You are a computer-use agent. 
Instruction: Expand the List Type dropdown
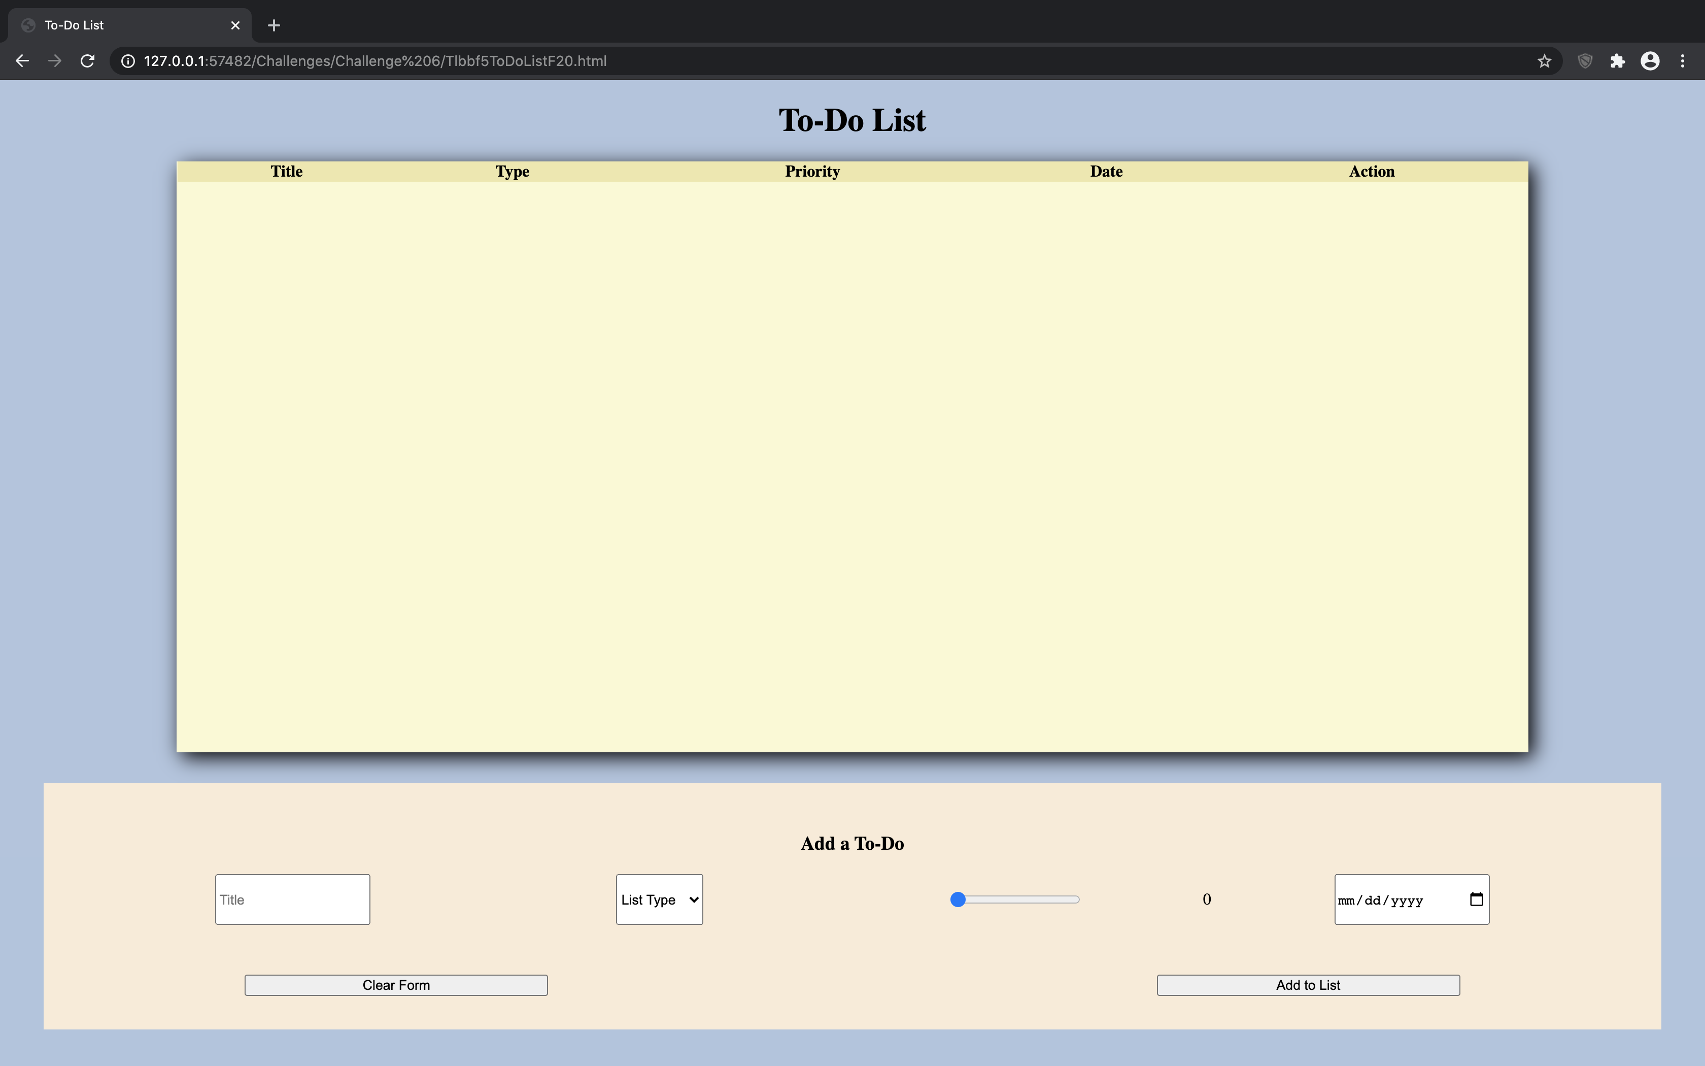click(659, 899)
